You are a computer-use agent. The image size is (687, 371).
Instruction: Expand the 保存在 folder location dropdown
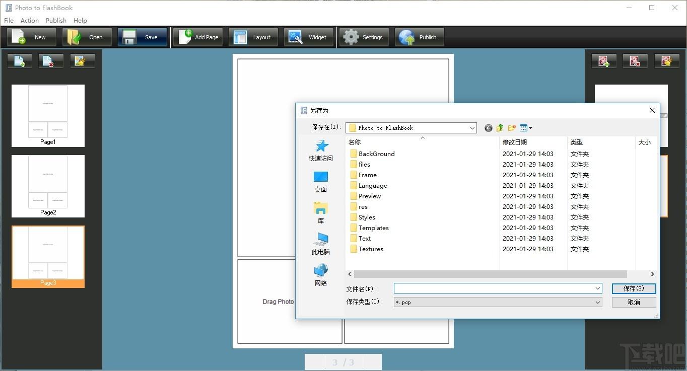coord(472,128)
